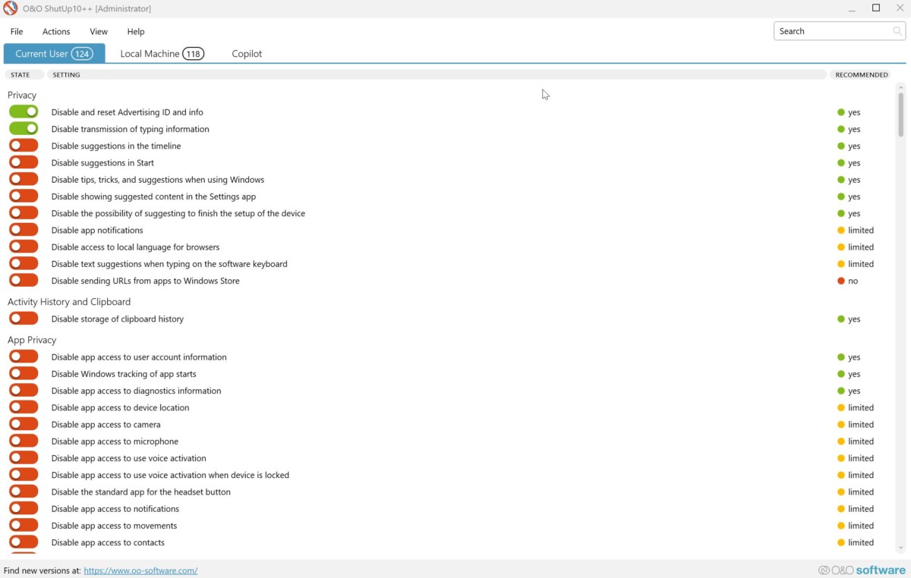Image resolution: width=911 pixels, height=578 pixels.
Task: Click the 124 count badge on Current User
Action: (82, 54)
